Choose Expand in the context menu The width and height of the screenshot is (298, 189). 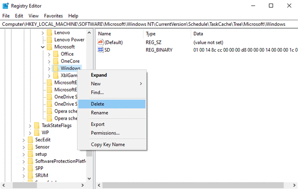tap(112, 75)
